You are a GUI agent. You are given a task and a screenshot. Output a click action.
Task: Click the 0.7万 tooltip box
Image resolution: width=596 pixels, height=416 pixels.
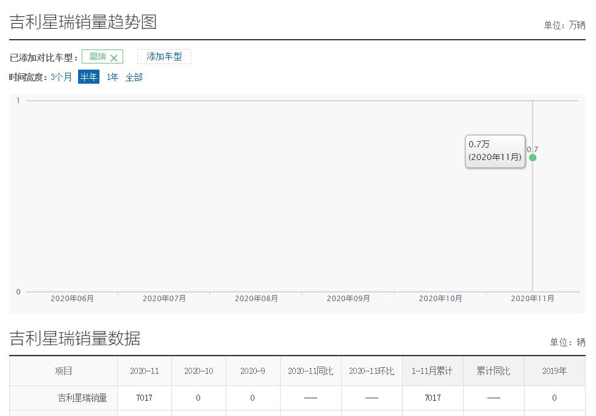pos(495,151)
